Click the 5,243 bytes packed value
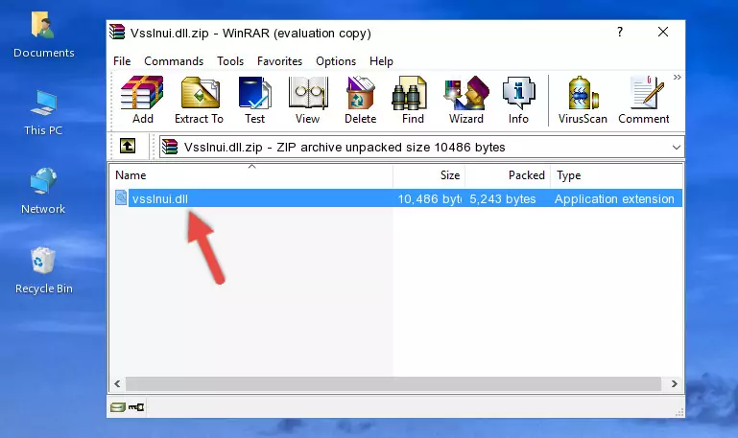 coord(503,199)
